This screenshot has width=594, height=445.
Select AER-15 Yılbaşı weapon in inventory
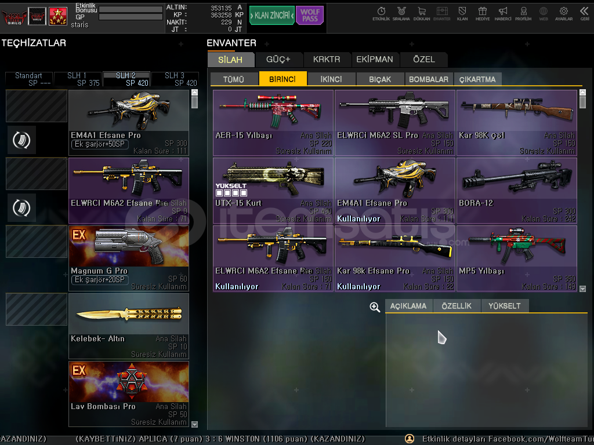point(273,123)
